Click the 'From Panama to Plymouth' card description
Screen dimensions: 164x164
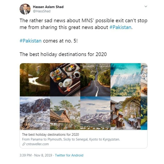[71, 139]
